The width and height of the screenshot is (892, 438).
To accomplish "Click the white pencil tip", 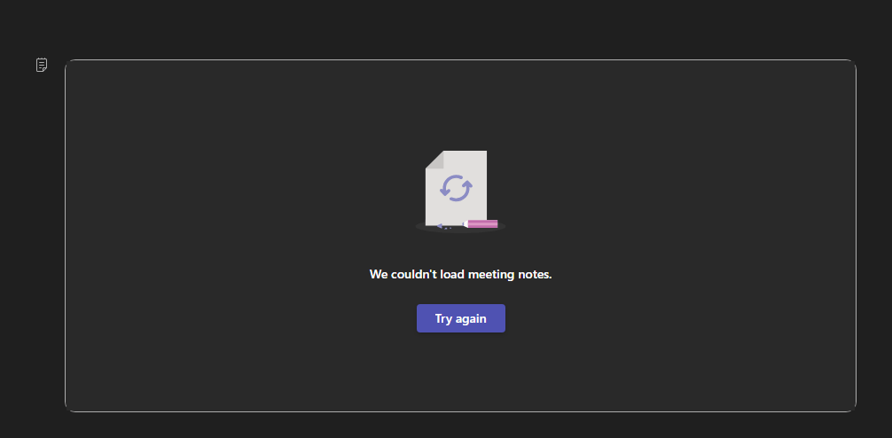I will point(465,223).
